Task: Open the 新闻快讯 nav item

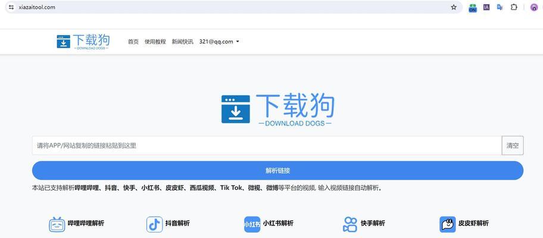Action: pos(183,42)
